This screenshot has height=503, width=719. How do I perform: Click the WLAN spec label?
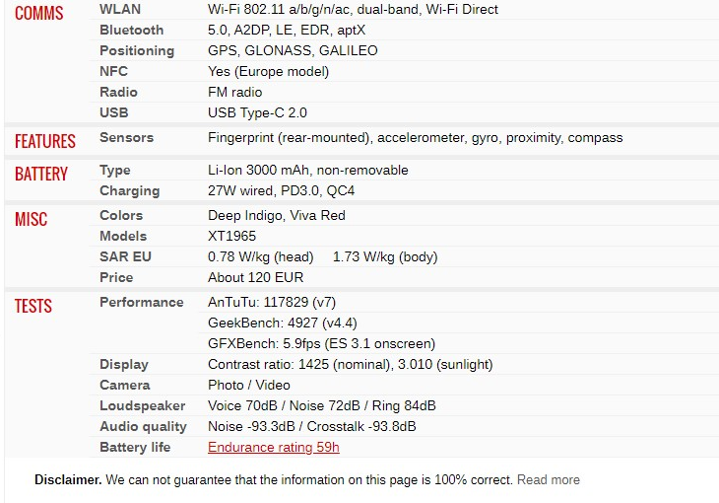click(120, 9)
